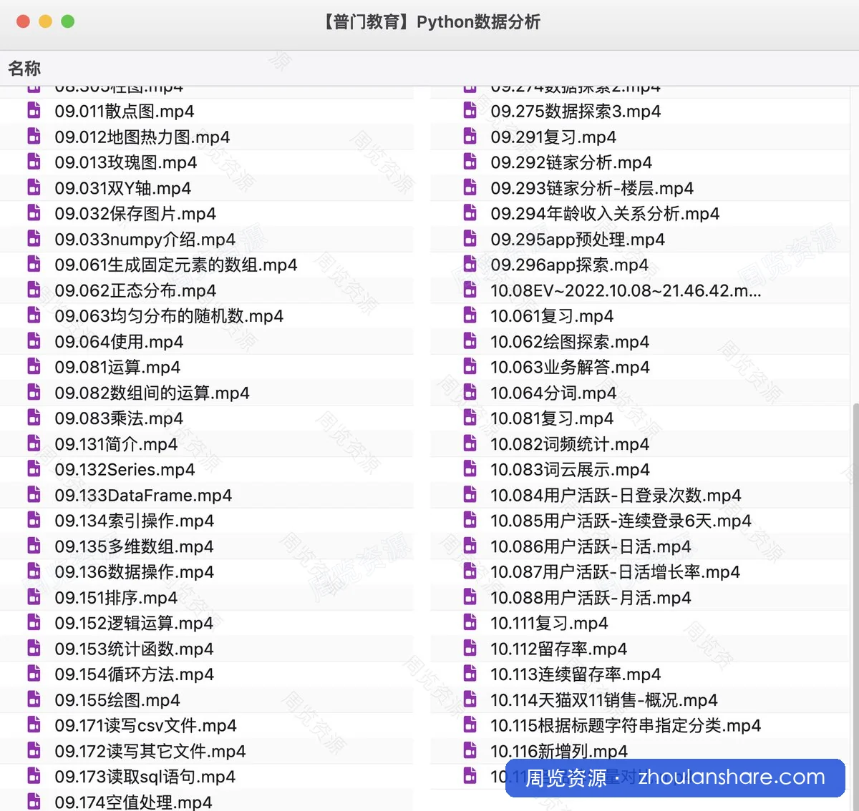Click the icon next to 09.033numpy介绍.mp4

[34, 239]
